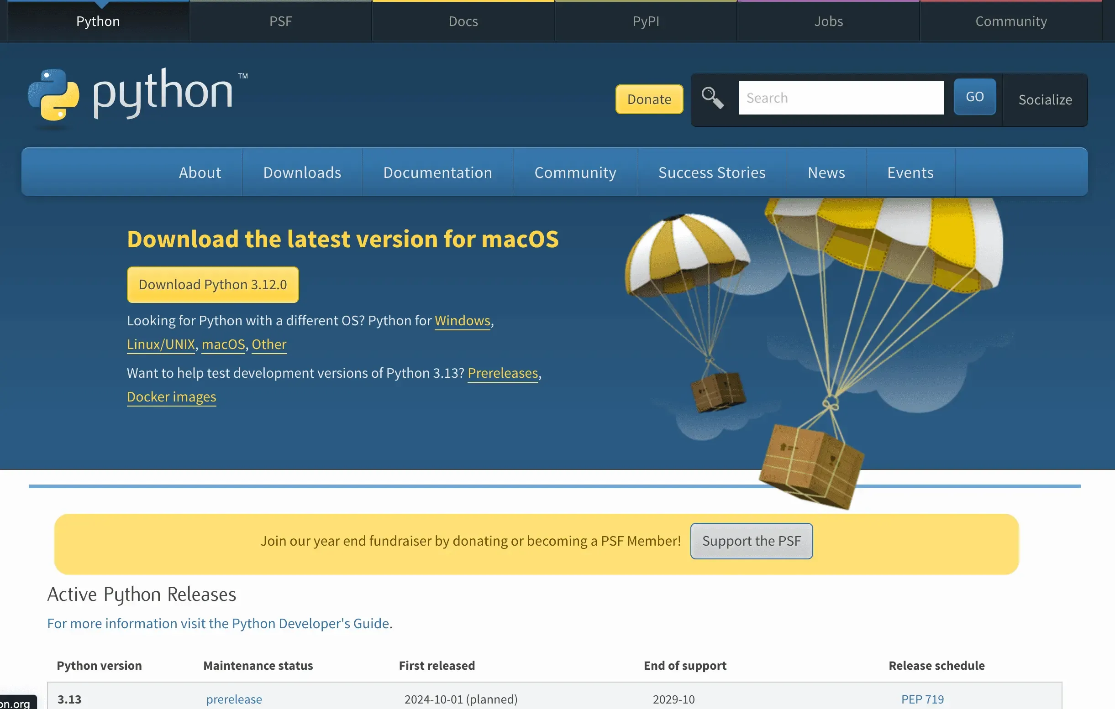This screenshot has height=709, width=1115.
Task: Open the Success Stories menu
Action: coord(711,172)
